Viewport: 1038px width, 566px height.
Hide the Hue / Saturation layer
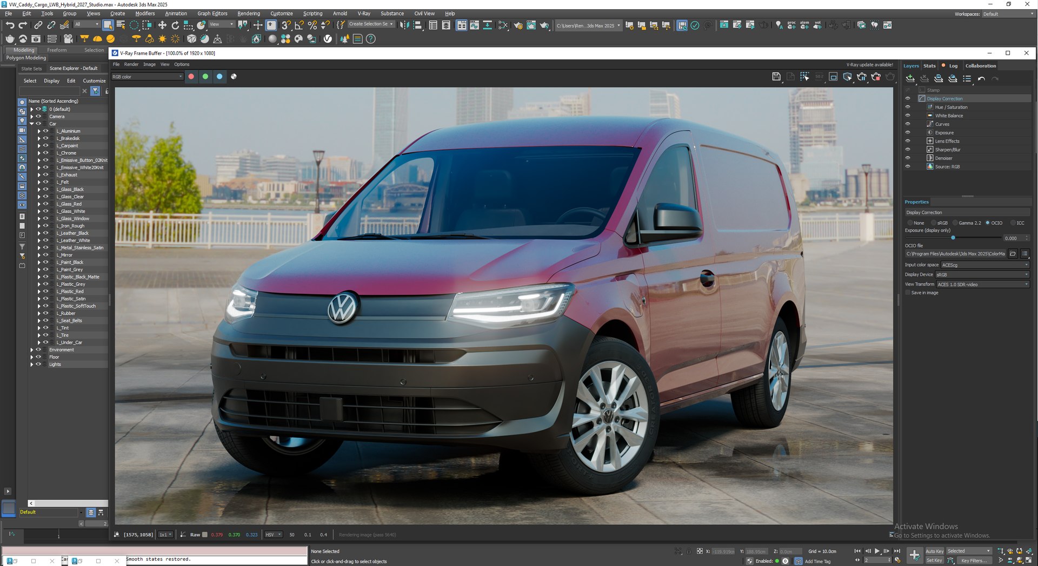[908, 107]
